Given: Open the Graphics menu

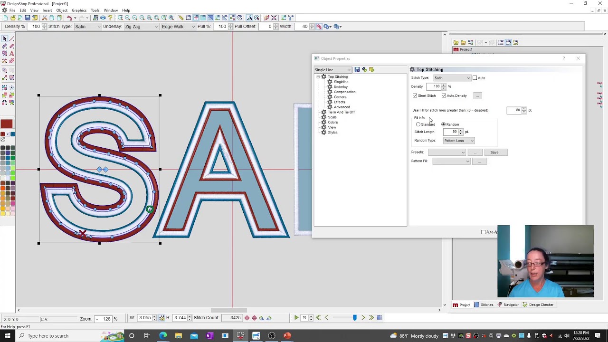Looking at the screenshot, I should [79, 10].
